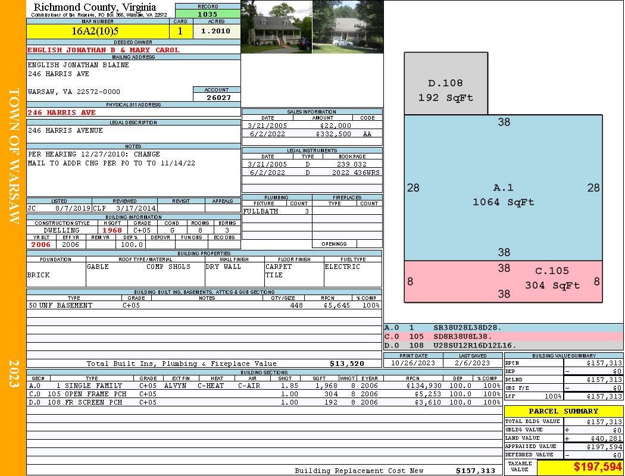Click floor finish CARPET
This screenshot has width=625, height=476.
278,267
